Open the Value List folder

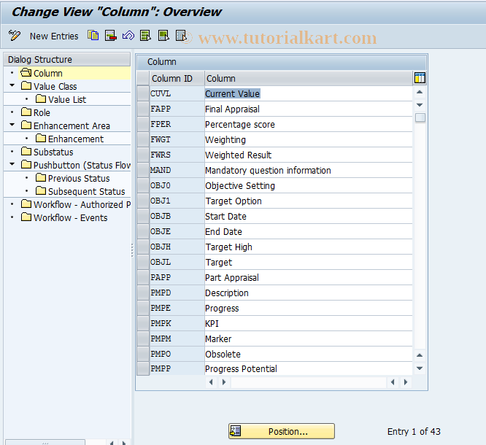tap(61, 99)
